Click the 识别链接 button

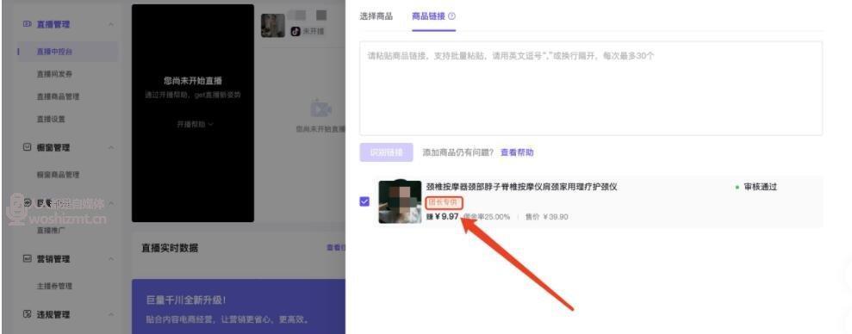tap(386, 152)
